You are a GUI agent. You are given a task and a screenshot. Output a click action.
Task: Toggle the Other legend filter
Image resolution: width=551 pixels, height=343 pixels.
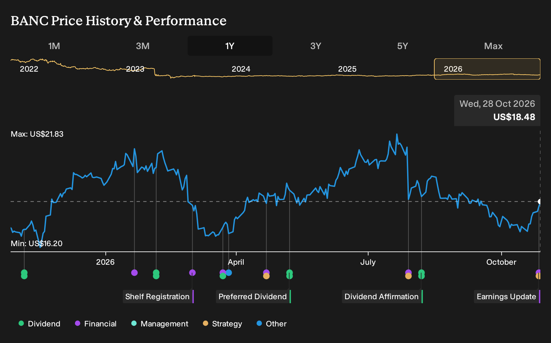coord(272,324)
